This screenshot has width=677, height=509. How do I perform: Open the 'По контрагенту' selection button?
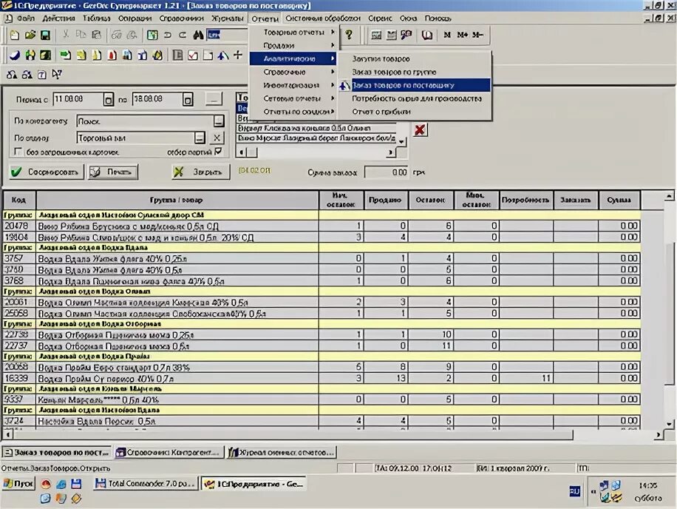tap(219, 121)
